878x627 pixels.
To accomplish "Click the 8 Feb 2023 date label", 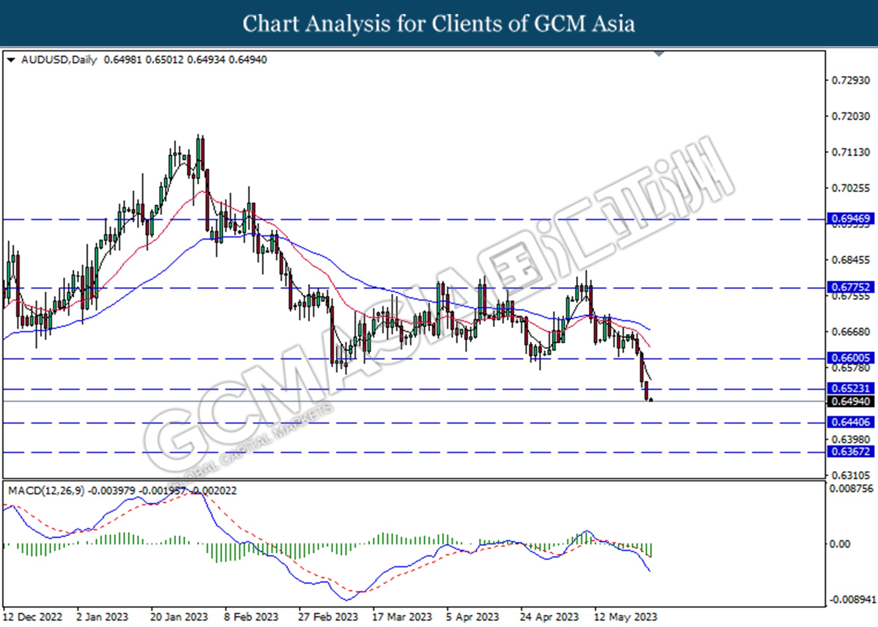I will pyautogui.click(x=251, y=617).
